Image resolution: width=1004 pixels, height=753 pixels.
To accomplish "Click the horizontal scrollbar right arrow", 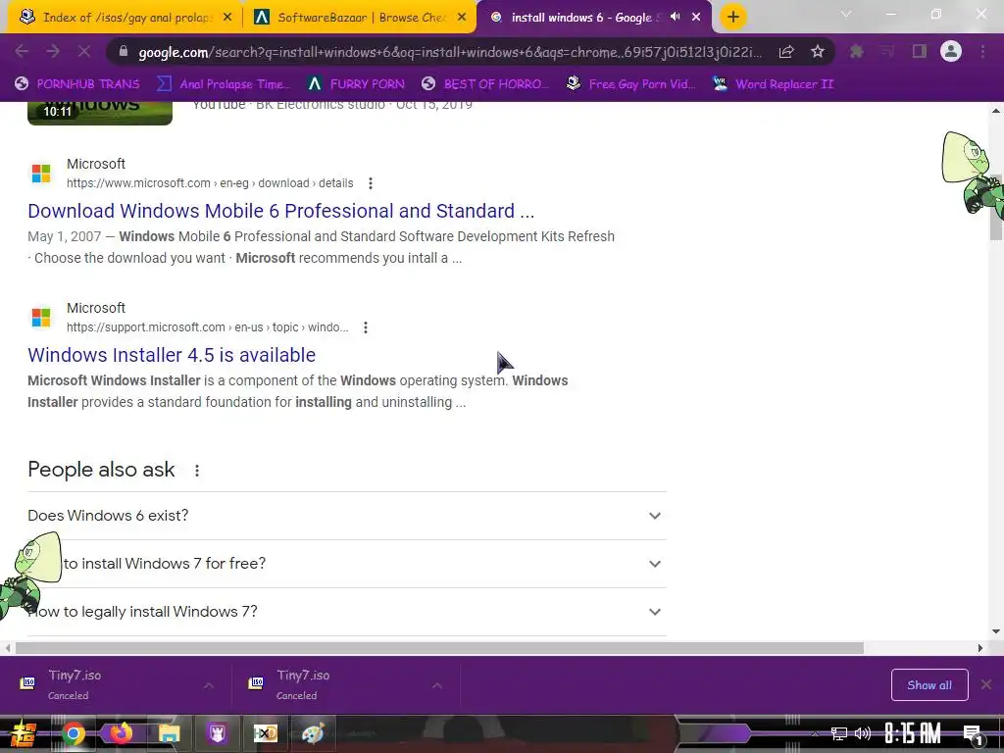I will [979, 648].
